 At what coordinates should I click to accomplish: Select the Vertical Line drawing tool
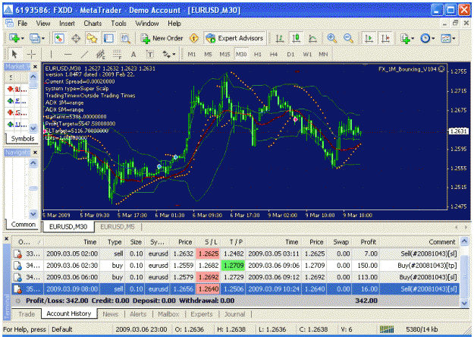(51, 55)
